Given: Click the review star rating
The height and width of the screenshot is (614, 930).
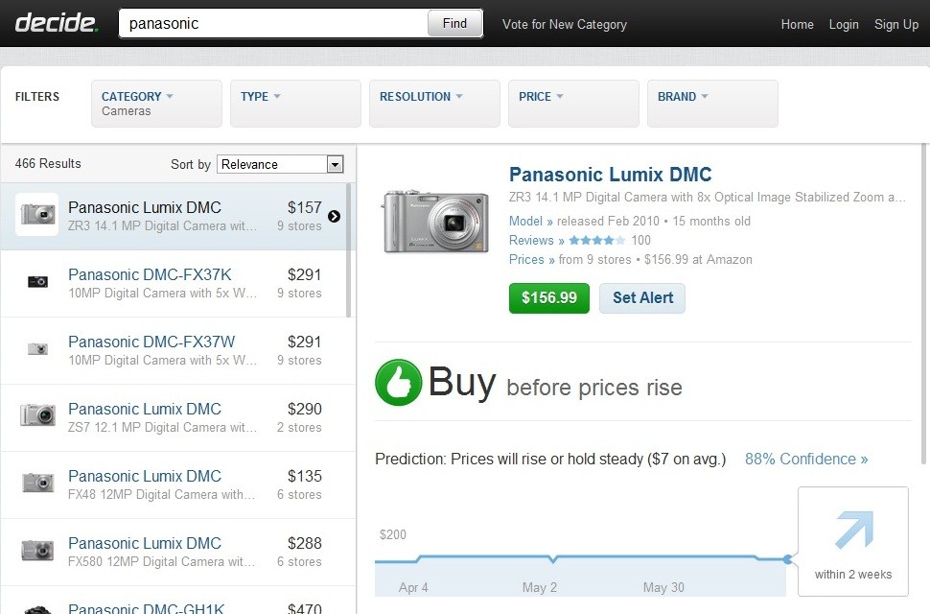Looking at the screenshot, I should click(596, 240).
